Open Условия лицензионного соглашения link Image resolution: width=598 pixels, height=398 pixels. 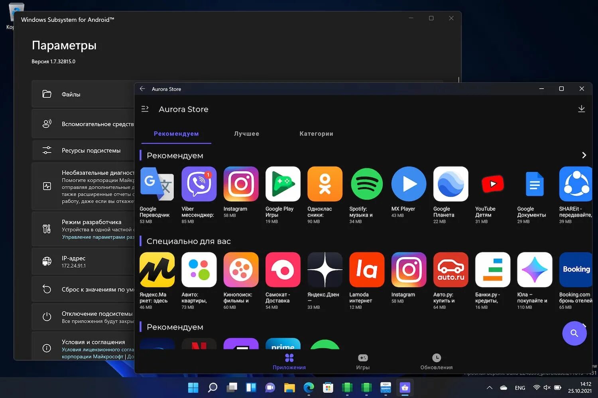click(98, 349)
